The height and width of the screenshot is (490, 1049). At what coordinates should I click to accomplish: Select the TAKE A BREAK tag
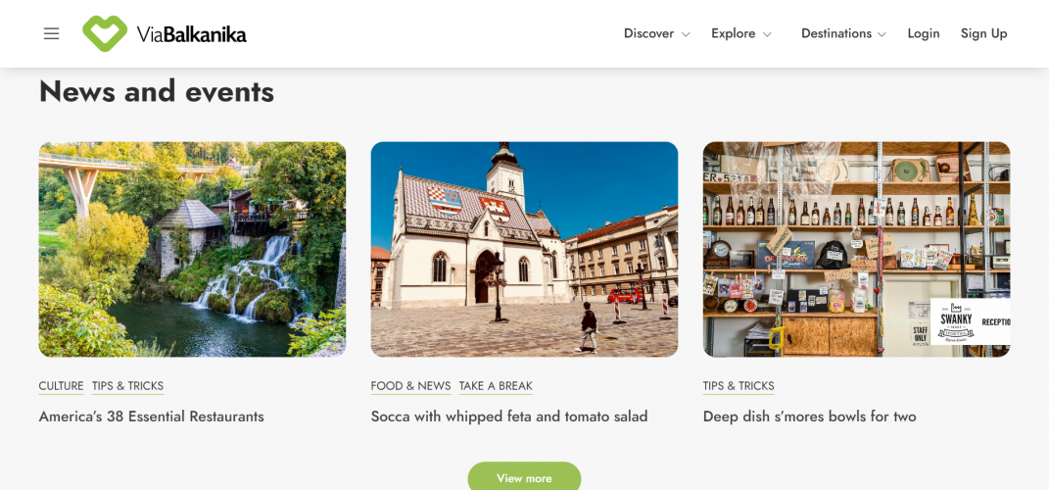click(496, 386)
